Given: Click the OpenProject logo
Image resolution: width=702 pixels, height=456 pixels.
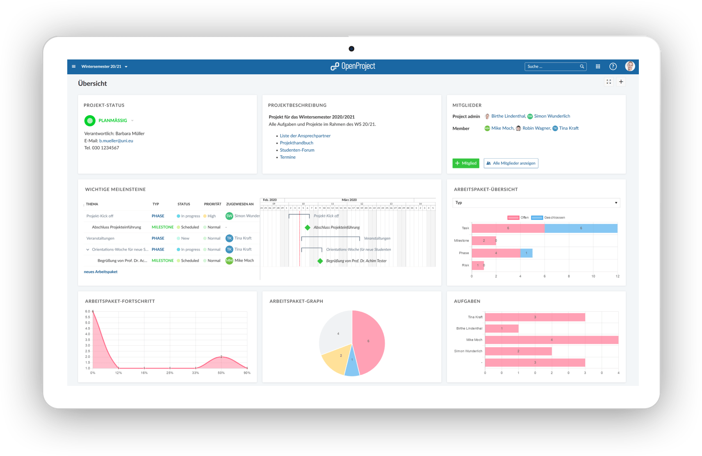Looking at the screenshot, I should [x=353, y=66].
